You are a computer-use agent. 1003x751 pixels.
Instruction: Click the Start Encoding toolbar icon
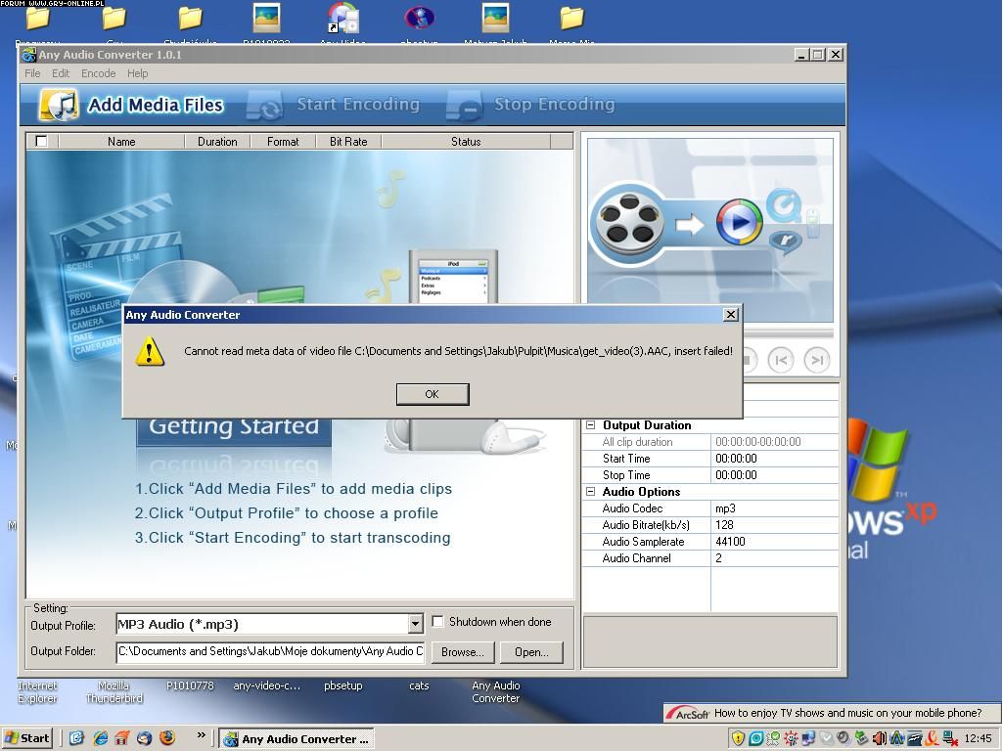pos(265,106)
